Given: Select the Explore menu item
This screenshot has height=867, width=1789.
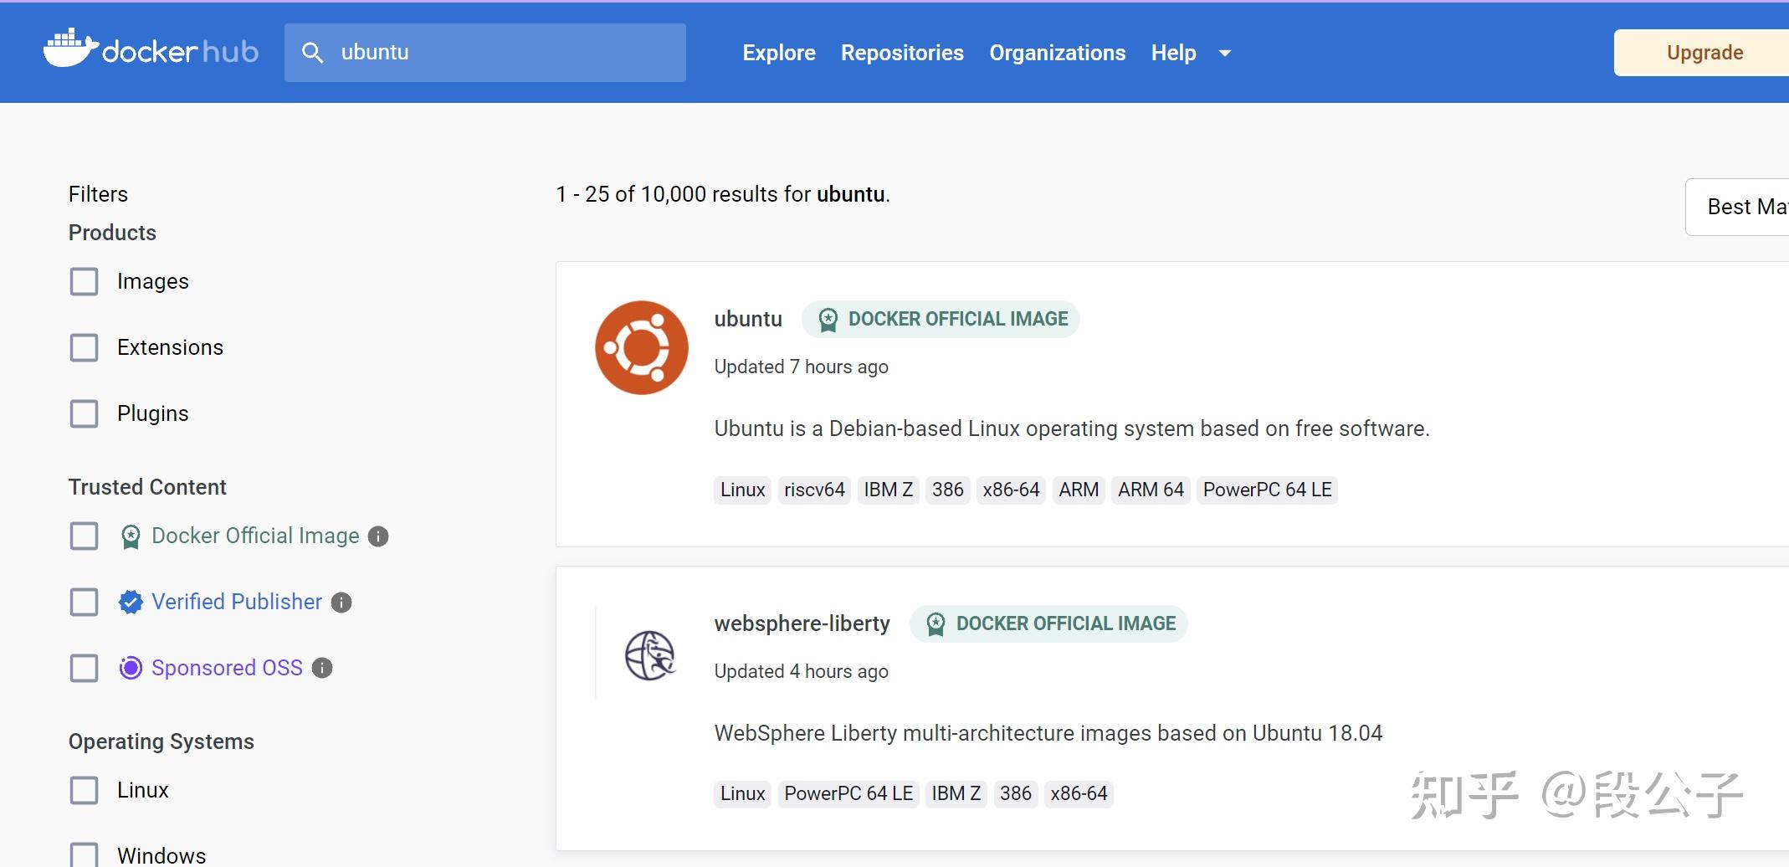Looking at the screenshot, I should pyautogui.click(x=777, y=52).
